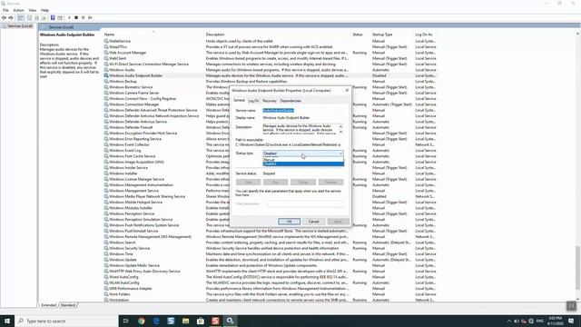The image size is (581, 327).
Task: Close the Properties dialog with X
Action: 347,90
